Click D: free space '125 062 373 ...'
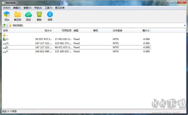188x115 pixels. point(63,43)
